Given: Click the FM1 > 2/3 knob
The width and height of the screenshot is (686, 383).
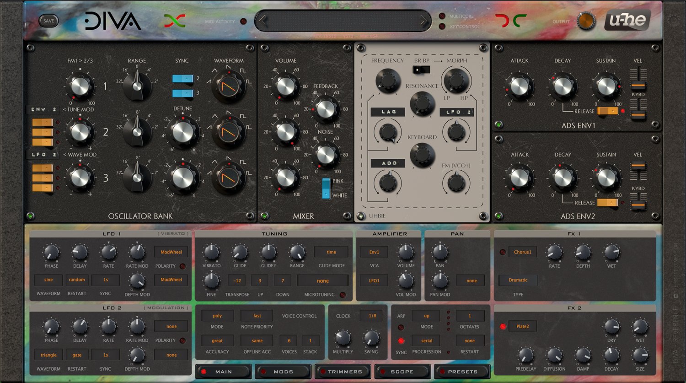Looking at the screenshot, I should (x=80, y=86).
